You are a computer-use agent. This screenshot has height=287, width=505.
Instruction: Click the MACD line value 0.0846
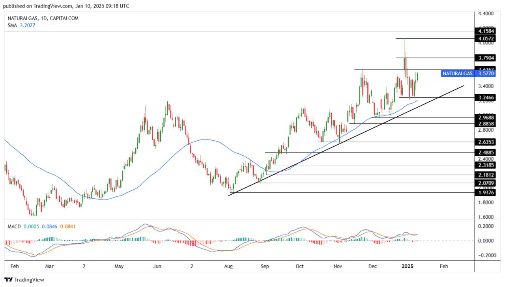(x=50, y=227)
